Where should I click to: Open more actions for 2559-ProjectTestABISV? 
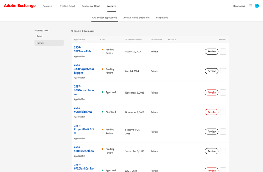click(223, 132)
